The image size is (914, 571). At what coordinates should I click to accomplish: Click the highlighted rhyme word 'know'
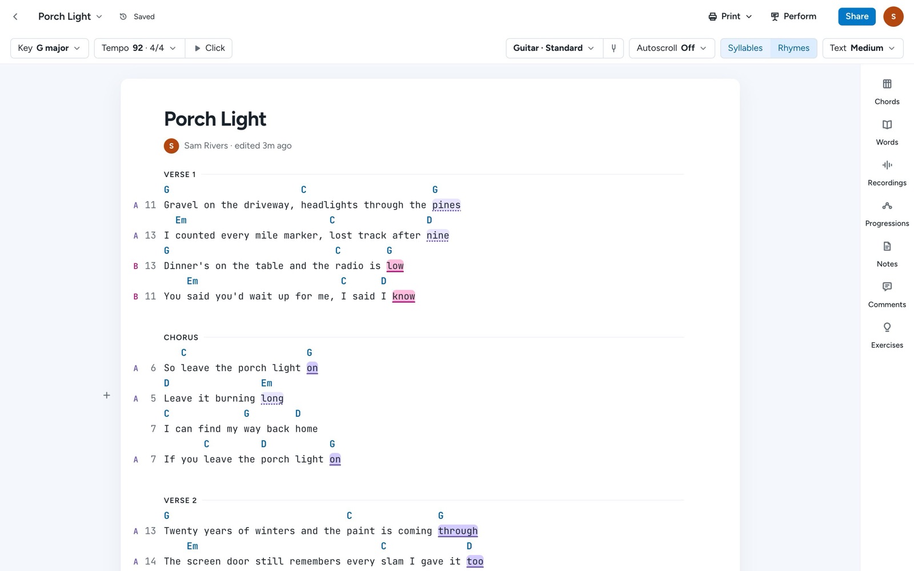pos(403,296)
